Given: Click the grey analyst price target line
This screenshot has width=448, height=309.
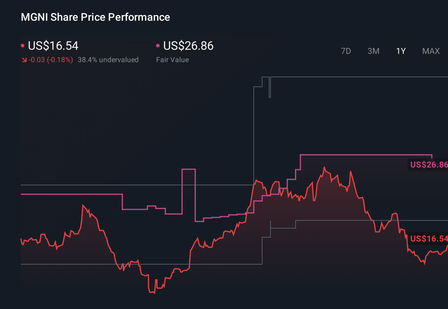Looking at the screenshot, I should [356, 77].
